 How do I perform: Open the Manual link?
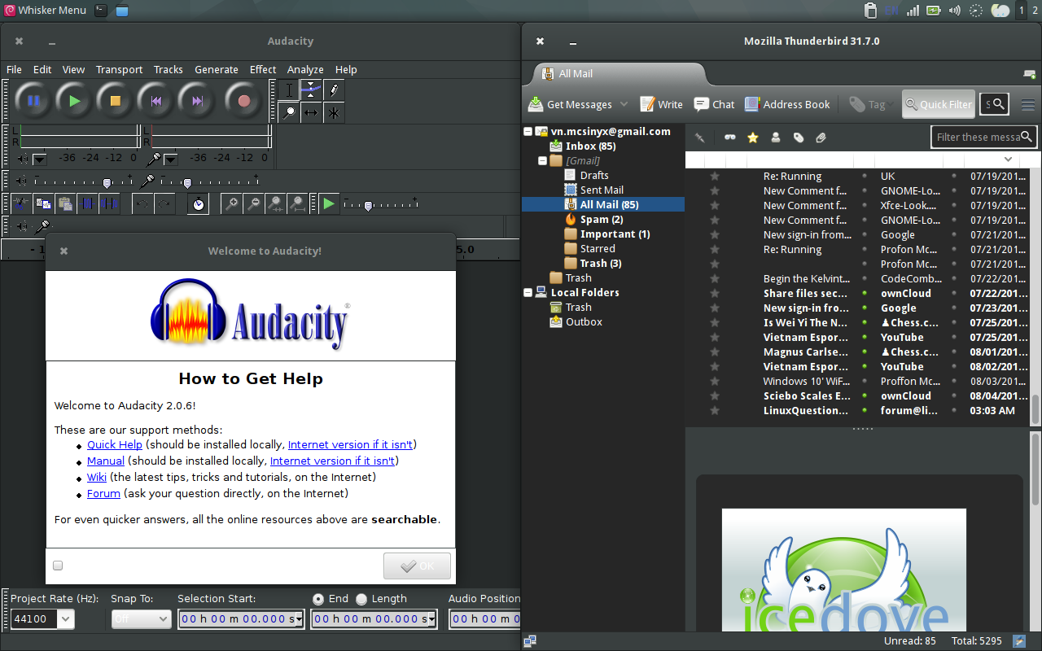(106, 461)
